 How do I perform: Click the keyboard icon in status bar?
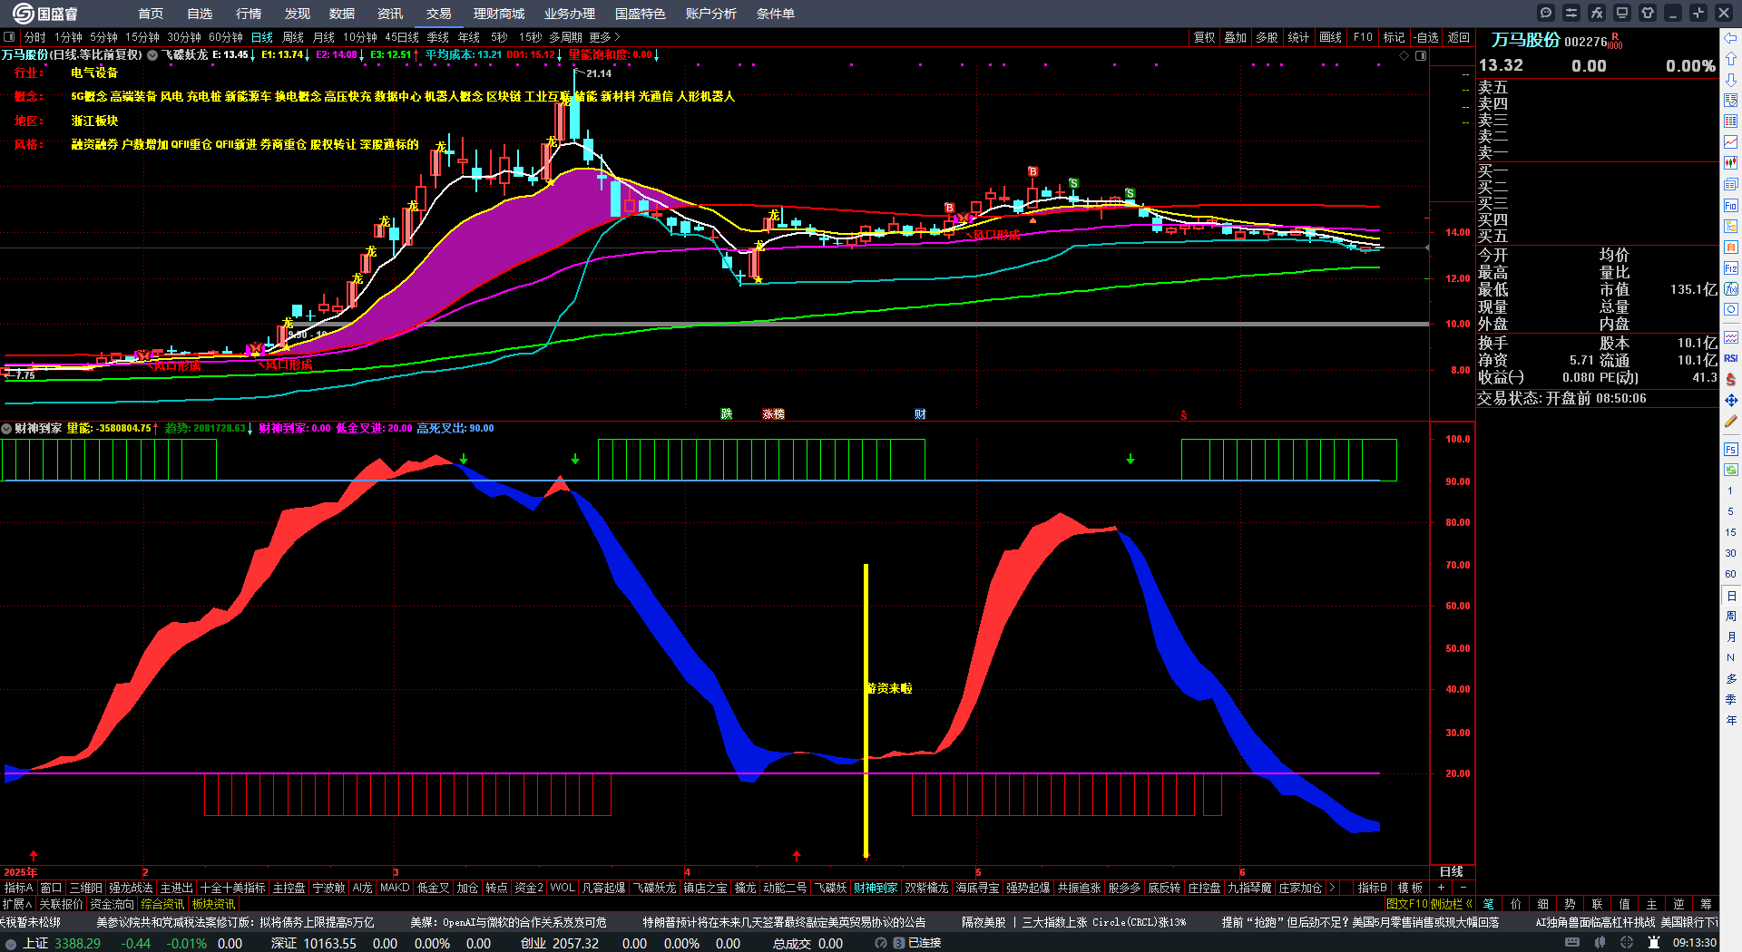tap(1572, 943)
